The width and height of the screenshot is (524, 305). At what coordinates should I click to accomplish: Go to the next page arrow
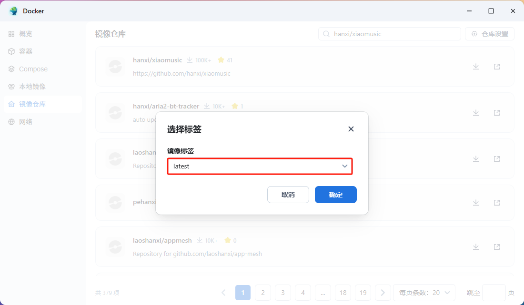383,293
